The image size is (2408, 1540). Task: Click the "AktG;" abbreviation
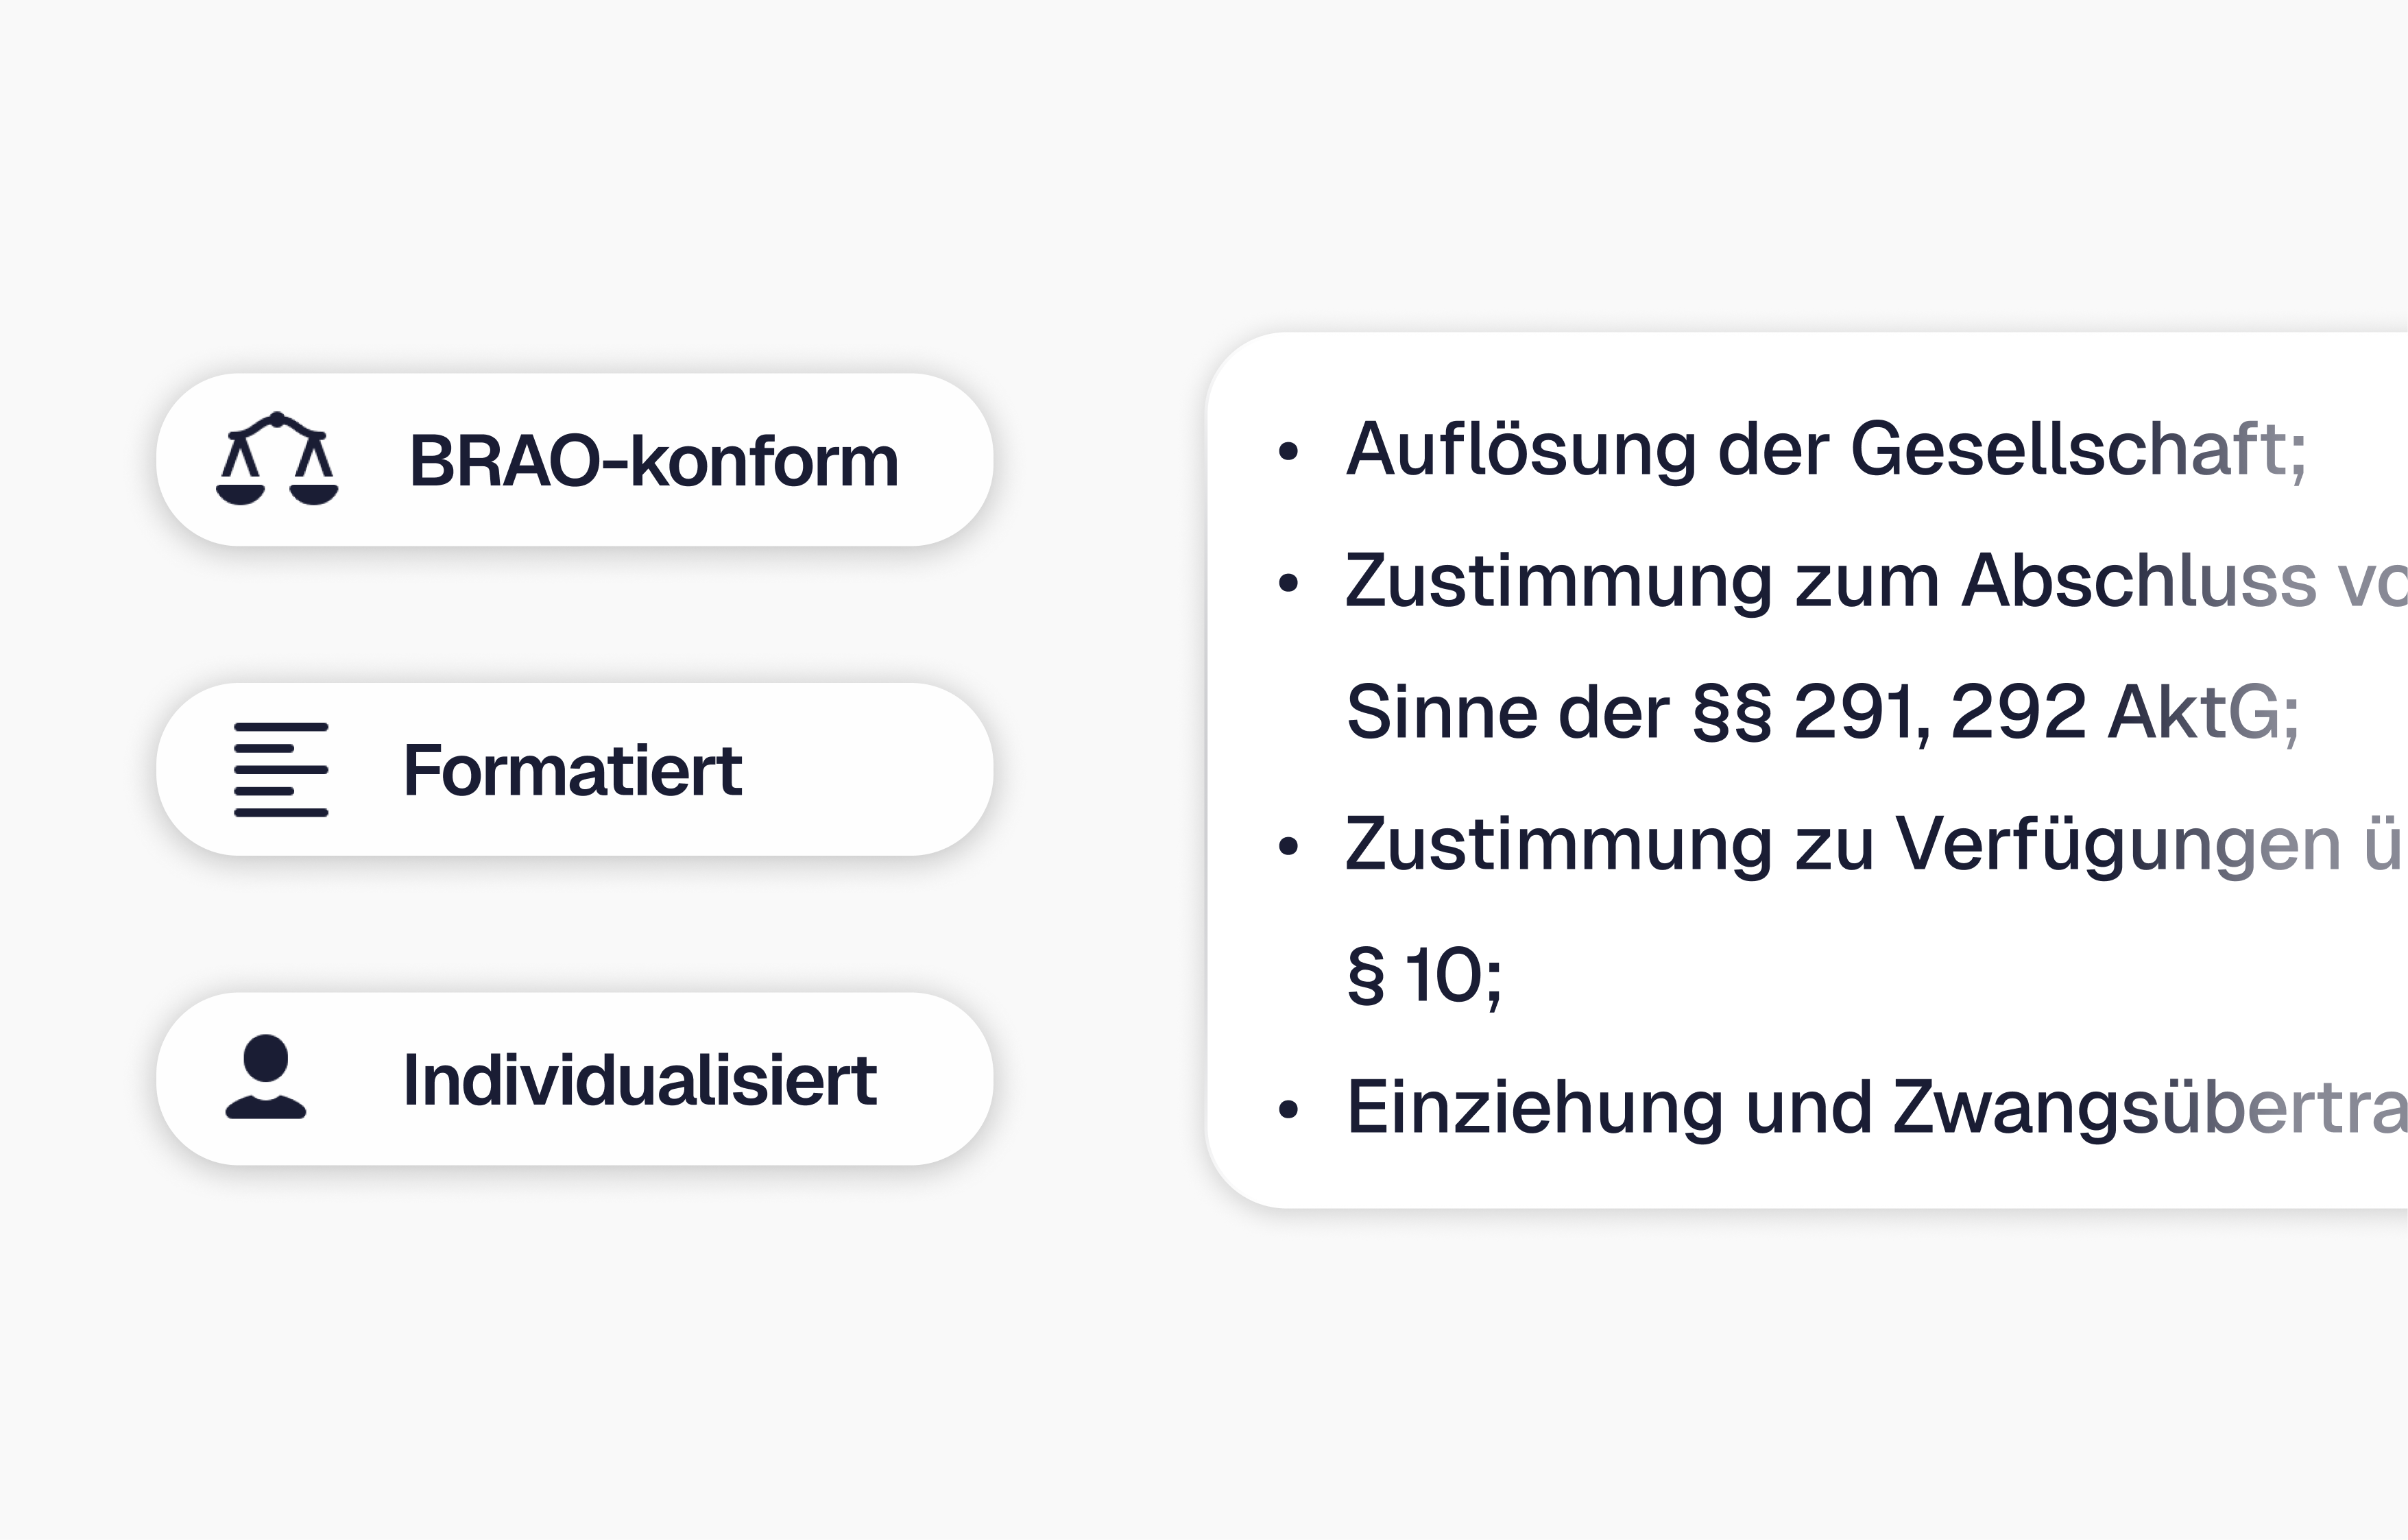tap(2203, 712)
